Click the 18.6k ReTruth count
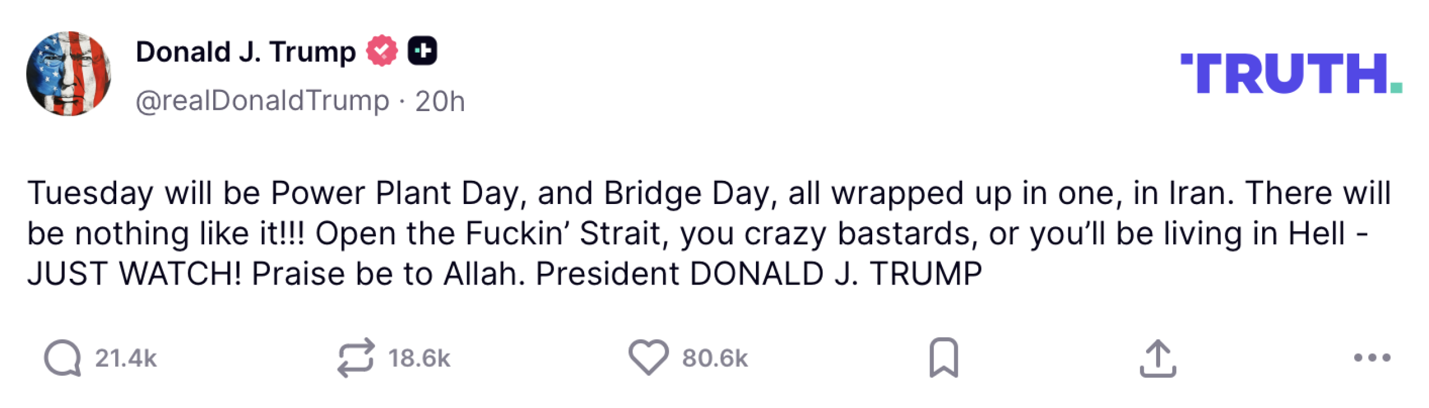Viewport: 1429px width, 408px height. [x=419, y=358]
